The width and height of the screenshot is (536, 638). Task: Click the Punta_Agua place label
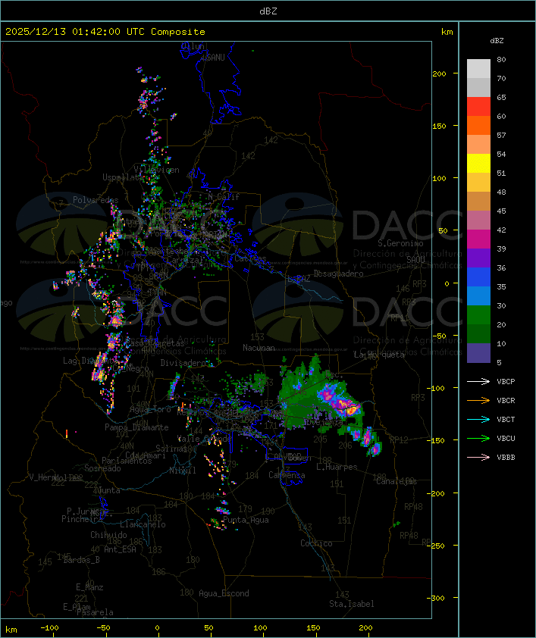pos(246,520)
